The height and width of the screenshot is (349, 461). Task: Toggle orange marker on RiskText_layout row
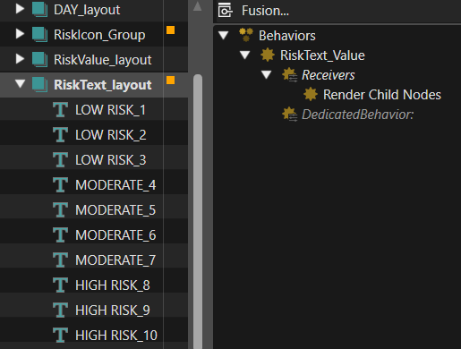pyautogui.click(x=170, y=81)
